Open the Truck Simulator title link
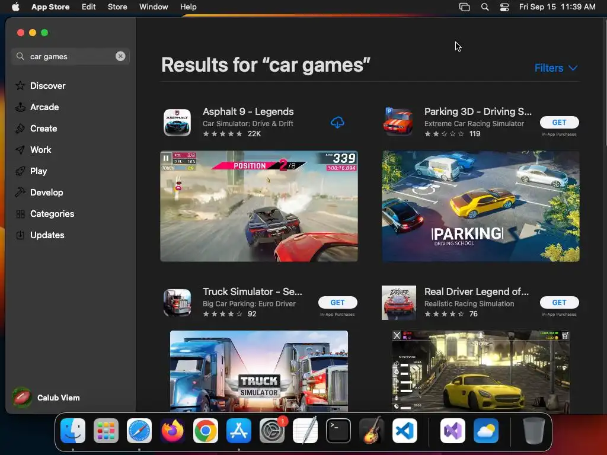This screenshot has width=607, height=455. 253,291
